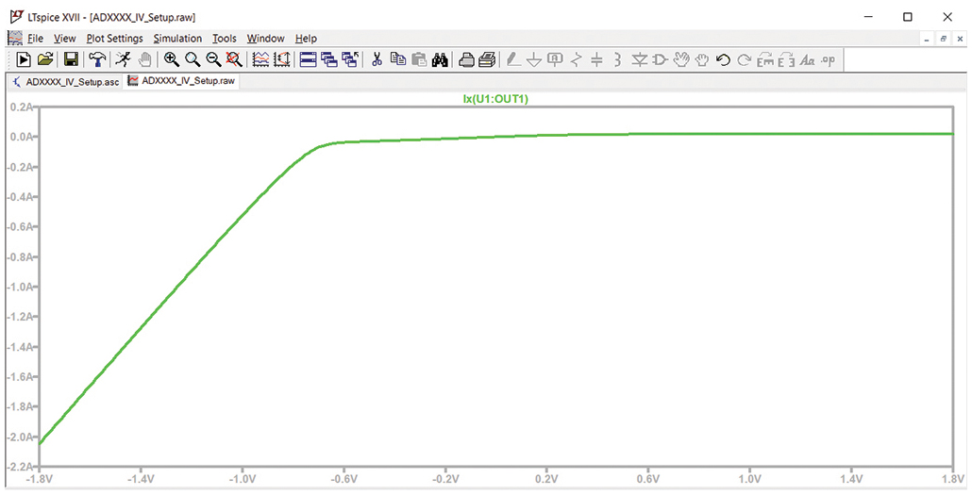Screen dimensions: 972x495
Task: Click the -1.0V horizontal axis label
Action: 242,479
